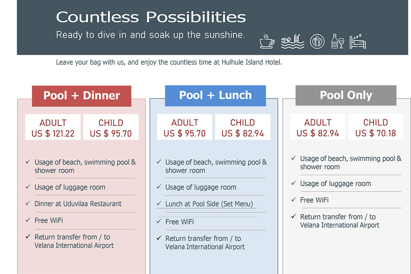Click the wine bottle and glass icon
This screenshot has width=411, height=274.
(337, 41)
